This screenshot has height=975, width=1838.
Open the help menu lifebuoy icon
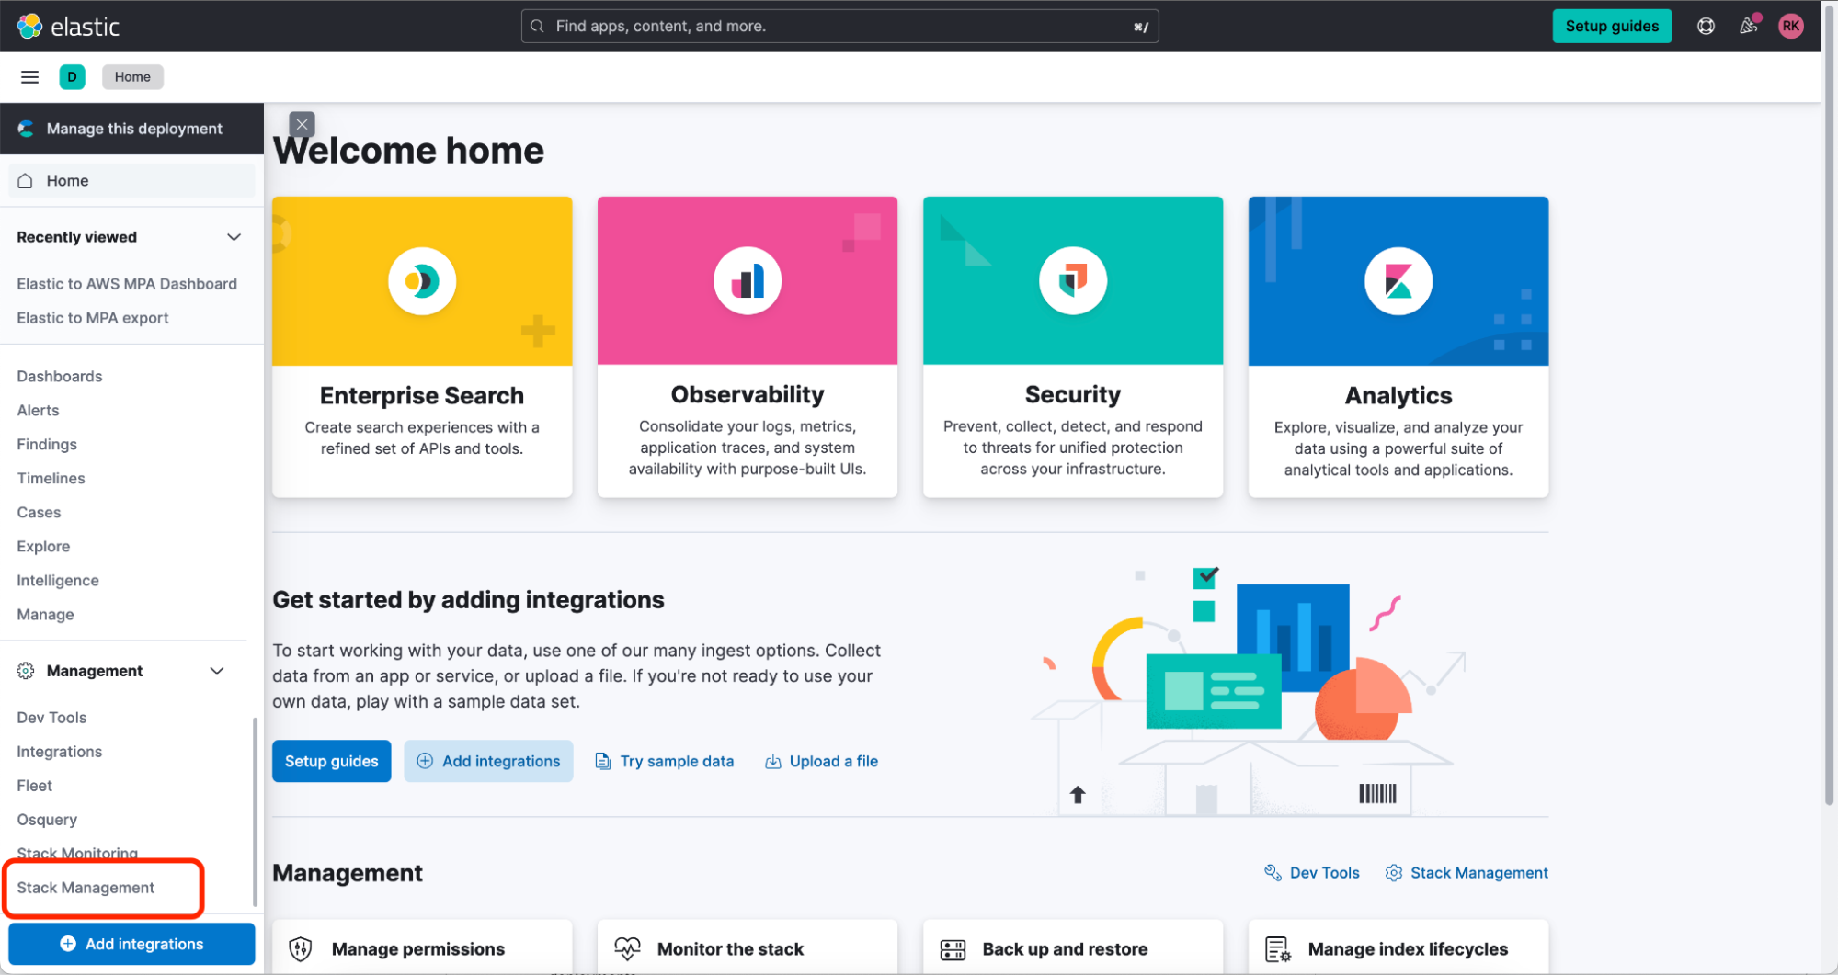click(1706, 26)
